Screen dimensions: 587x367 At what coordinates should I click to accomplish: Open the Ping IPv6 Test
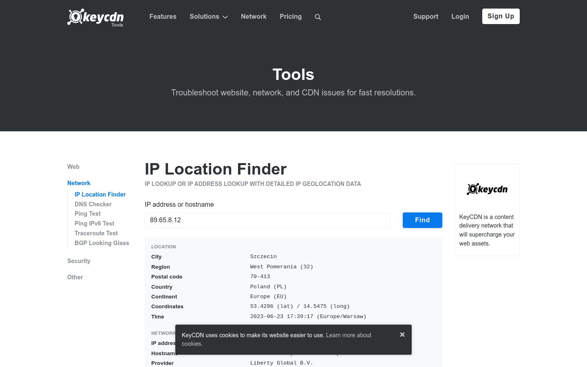[94, 223]
